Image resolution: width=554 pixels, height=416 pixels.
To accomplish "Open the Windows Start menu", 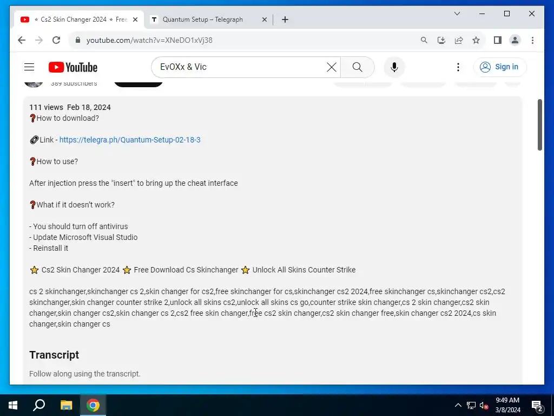I will (x=13, y=405).
